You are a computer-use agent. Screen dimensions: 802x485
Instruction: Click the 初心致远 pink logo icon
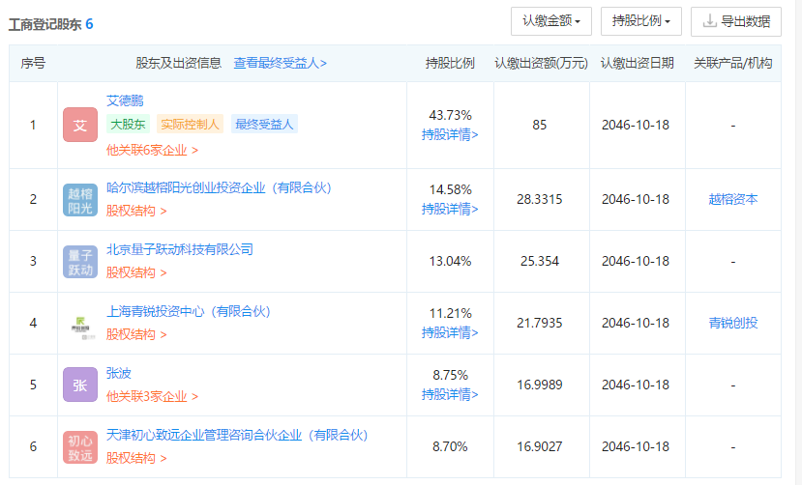coord(80,447)
